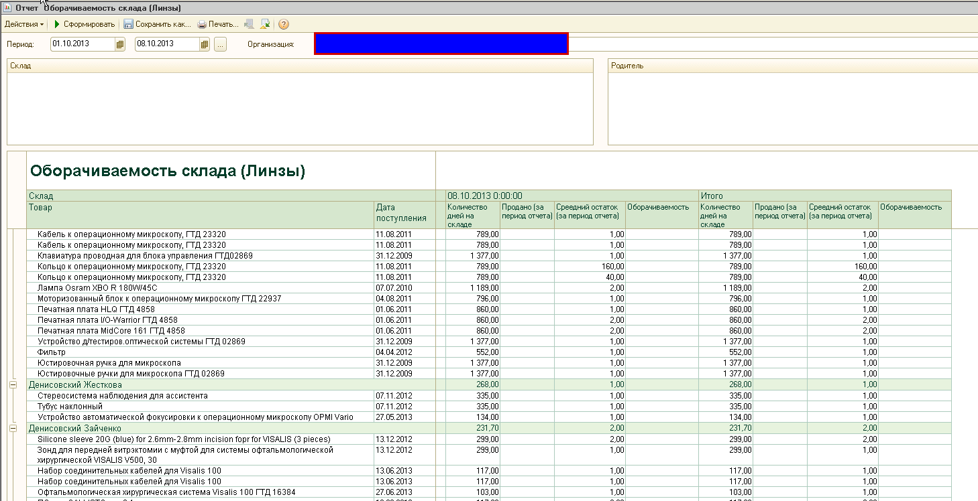Select the Денисовский Зайченко group row
This screenshot has height=501, width=978.
pos(489,428)
